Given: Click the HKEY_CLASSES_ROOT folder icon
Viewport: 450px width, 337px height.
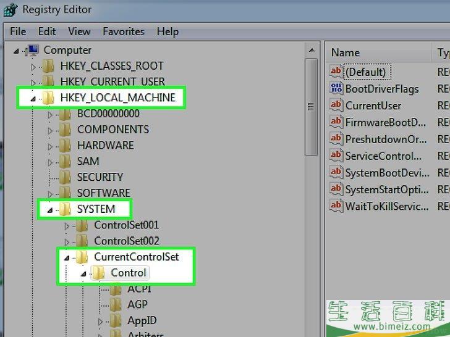Looking at the screenshot, I should (x=49, y=66).
